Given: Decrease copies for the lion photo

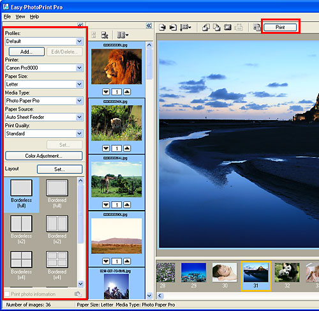Looking at the screenshot, I should tap(106, 92).
